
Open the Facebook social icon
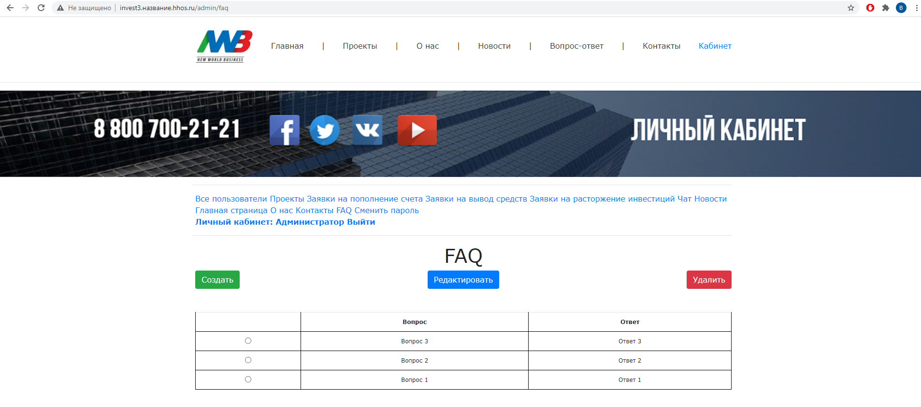(x=285, y=130)
